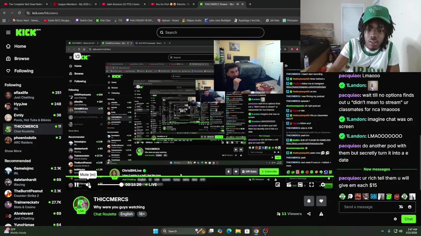
Task: Open chat settings gear icon
Action: pos(395,219)
